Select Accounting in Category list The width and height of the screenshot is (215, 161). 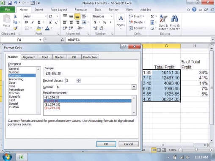tap(16, 79)
